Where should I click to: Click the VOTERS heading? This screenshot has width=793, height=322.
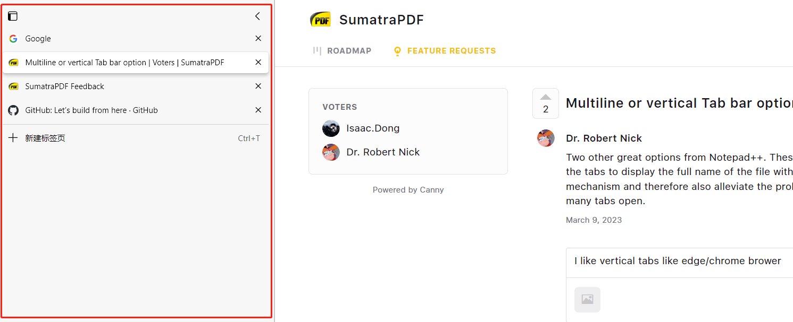click(340, 107)
